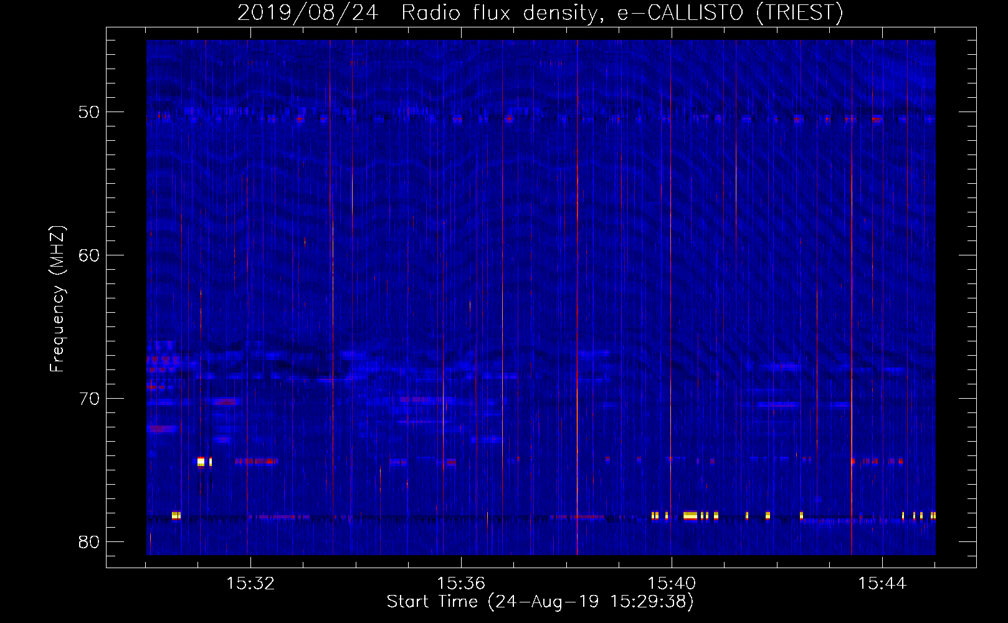The width and height of the screenshot is (1008, 623).
Task: Click the 70 frequency tick label
Action: (x=90, y=399)
